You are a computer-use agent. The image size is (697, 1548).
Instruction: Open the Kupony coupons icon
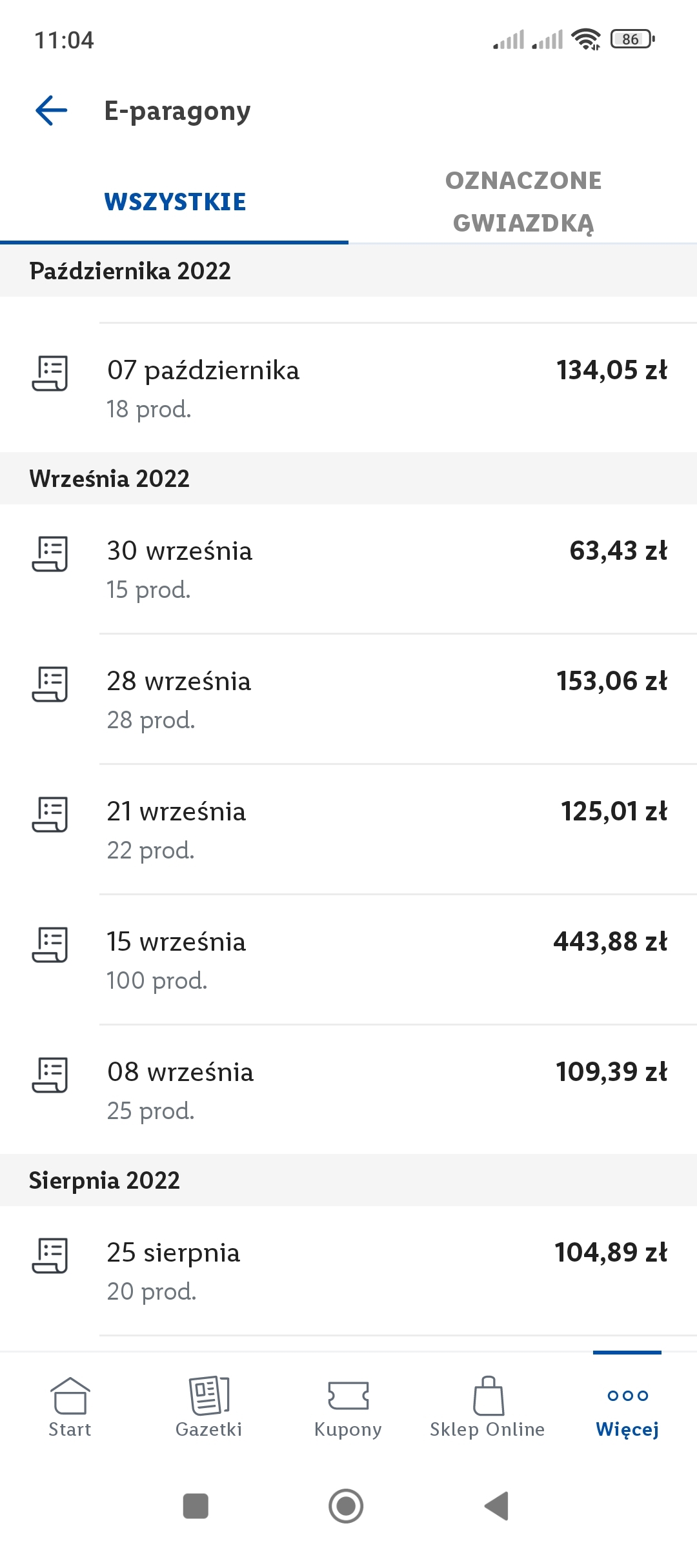tap(348, 1396)
